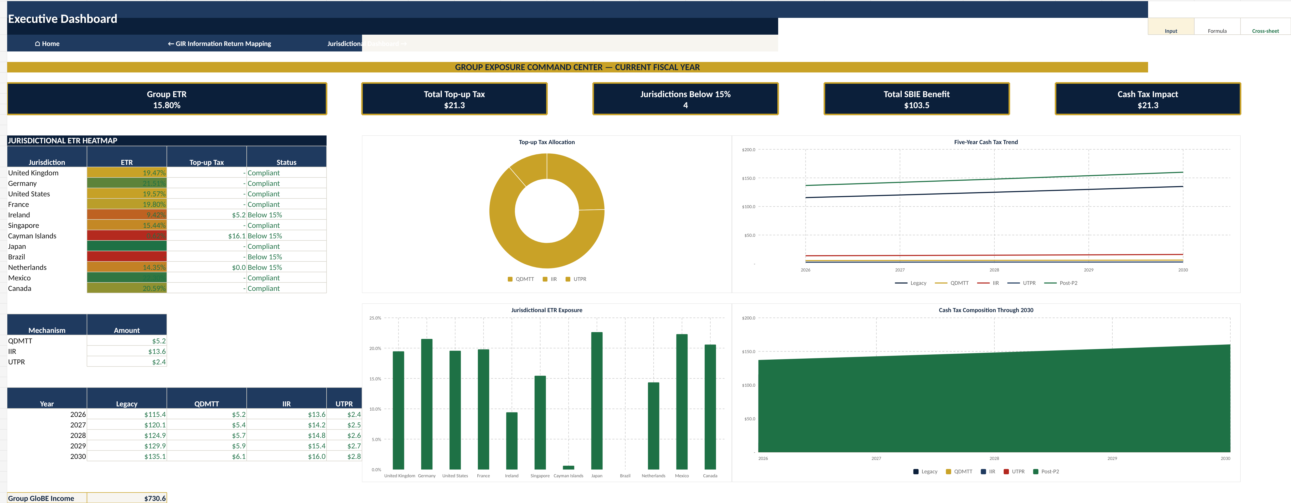Image resolution: width=1291 pixels, height=503 pixels.
Task: Open the Home navigation link
Action: [47, 44]
